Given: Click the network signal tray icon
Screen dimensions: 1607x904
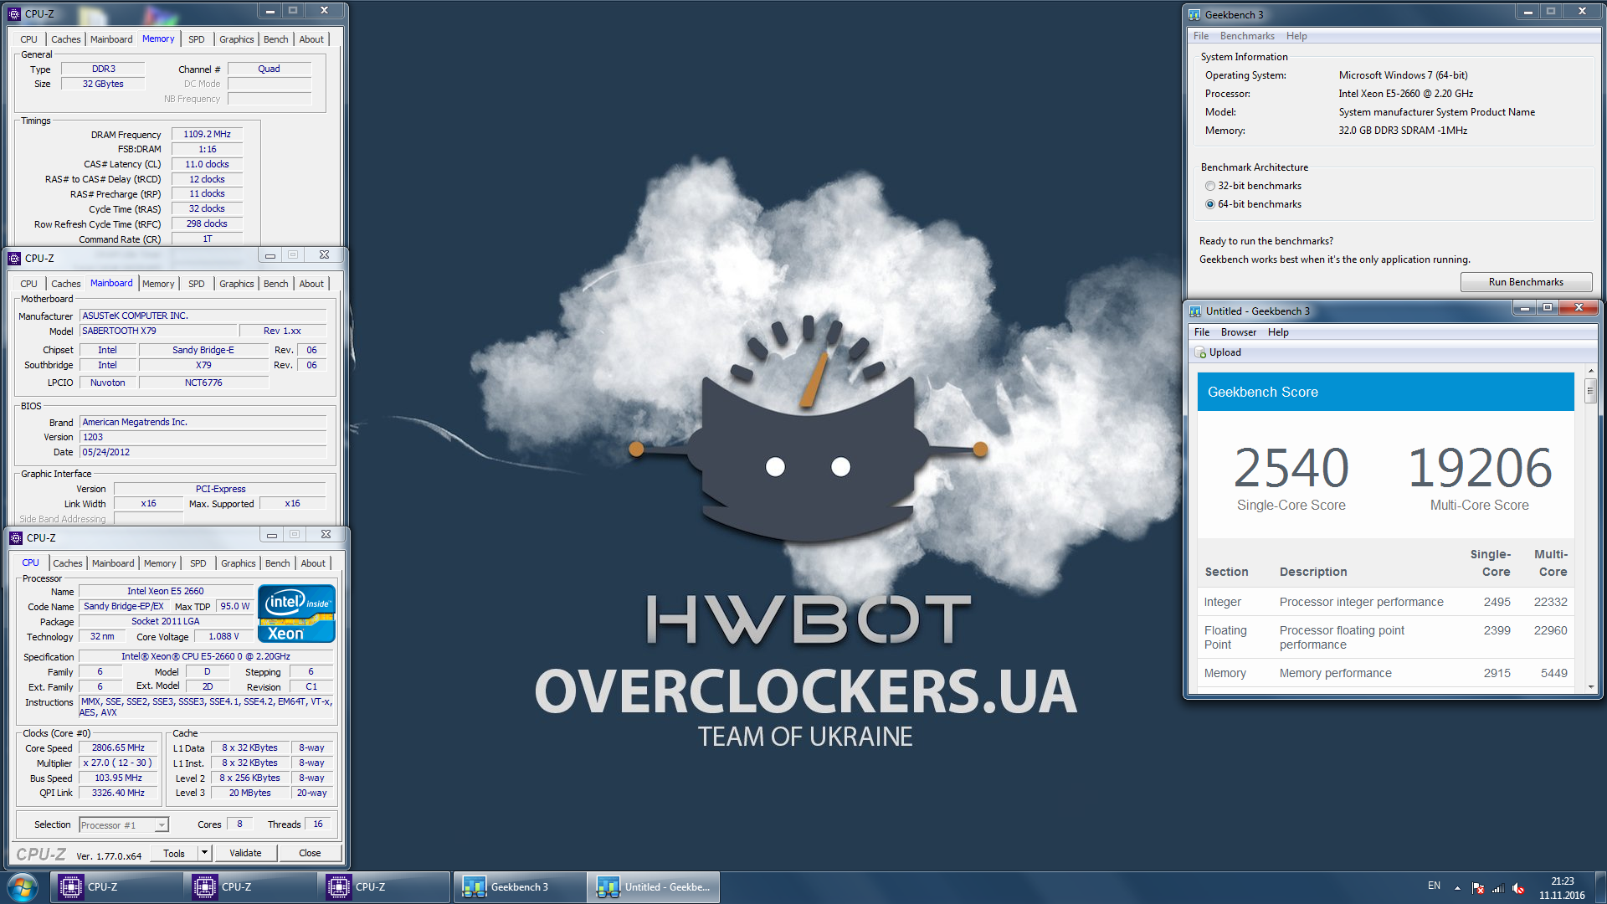Looking at the screenshot, I should [x=1498, y=888].
